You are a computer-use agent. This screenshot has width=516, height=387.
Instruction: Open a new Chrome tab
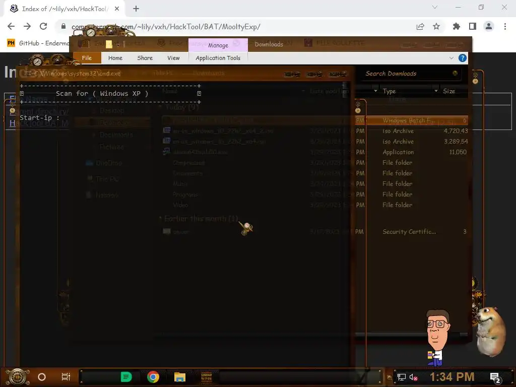click(x=136, y=9)
